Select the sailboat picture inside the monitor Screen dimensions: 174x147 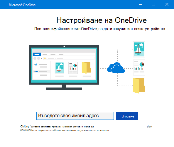(60, 68)
